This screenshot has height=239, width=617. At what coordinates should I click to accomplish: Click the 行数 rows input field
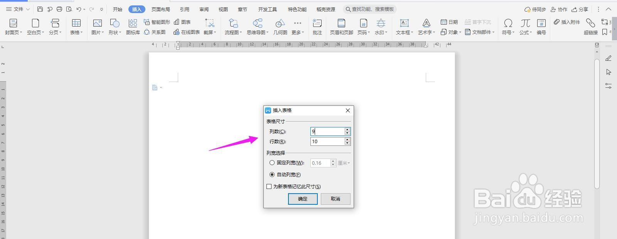[327, 141]
